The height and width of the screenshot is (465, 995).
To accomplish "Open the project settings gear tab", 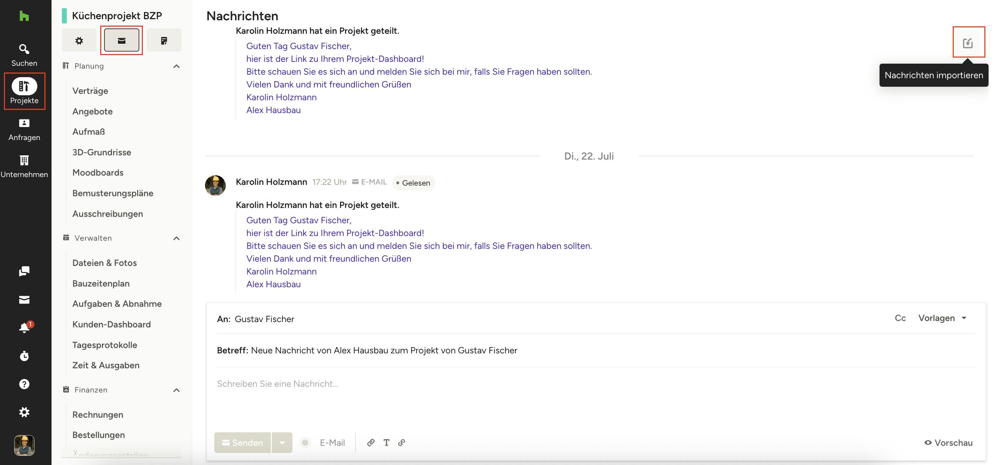I will tap(79, 41).
